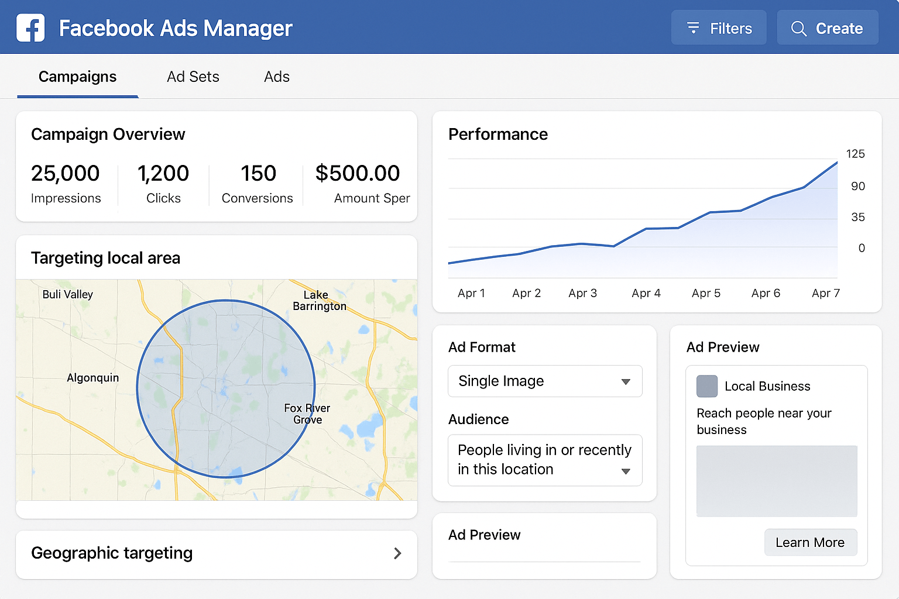Click the Apr 3 axis label
This screenshot has width=899, height=599.
(x=582, y=293)
